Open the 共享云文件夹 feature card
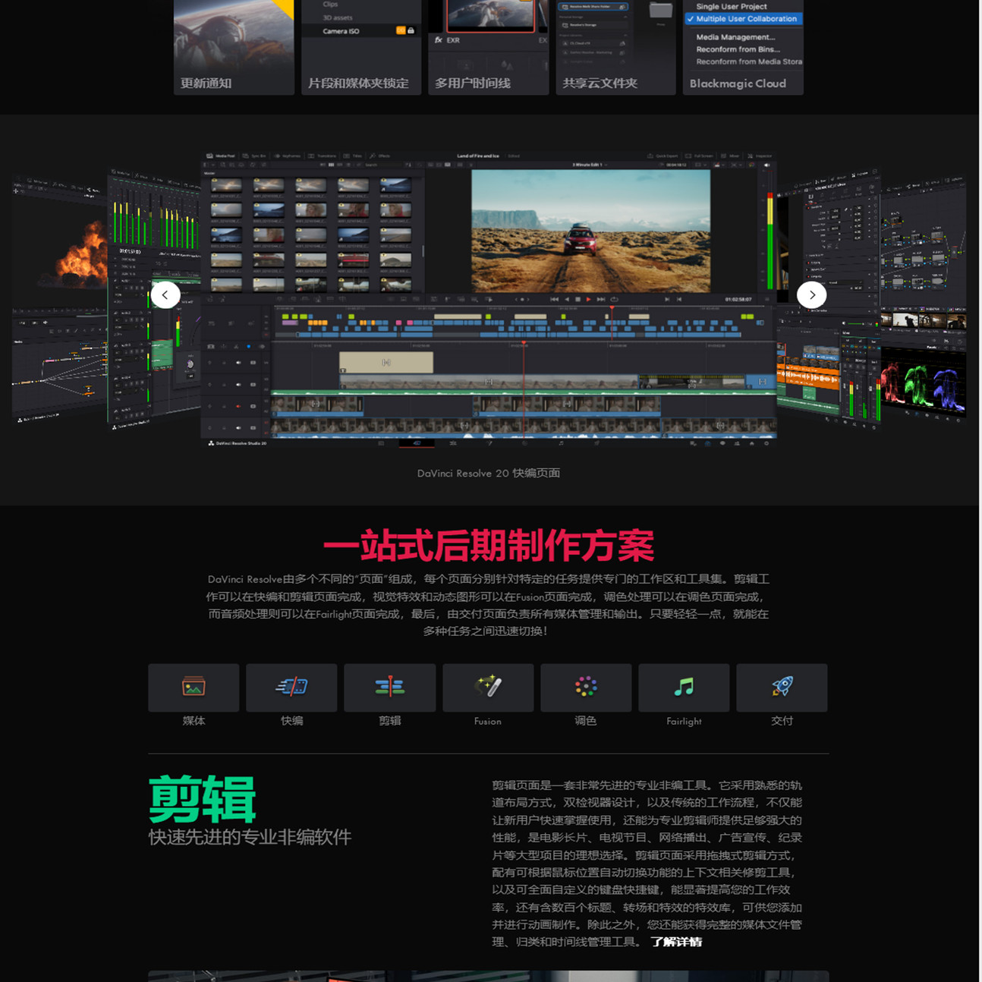This screenshot has width=982, height=982. 616,47
